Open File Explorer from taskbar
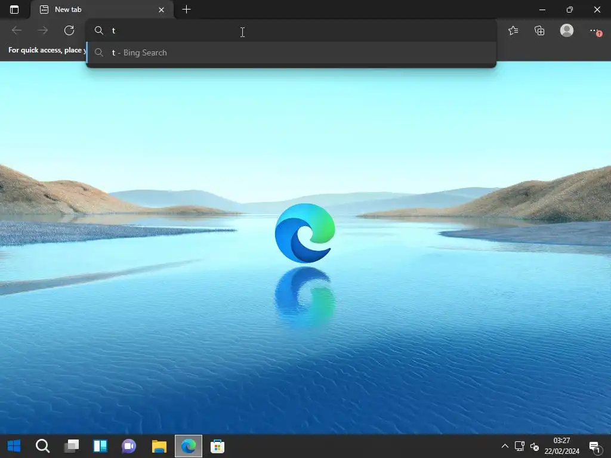611x458 pixels. pos(159,446)
